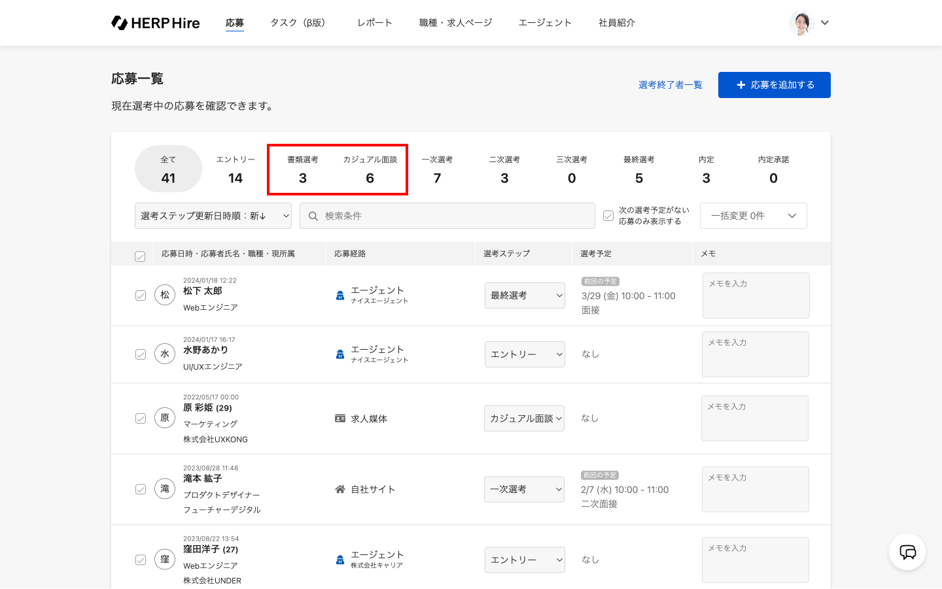The image size is (942, 589).
Task: Toggle the select-all checkbox in table header
Action: point(140,256)
